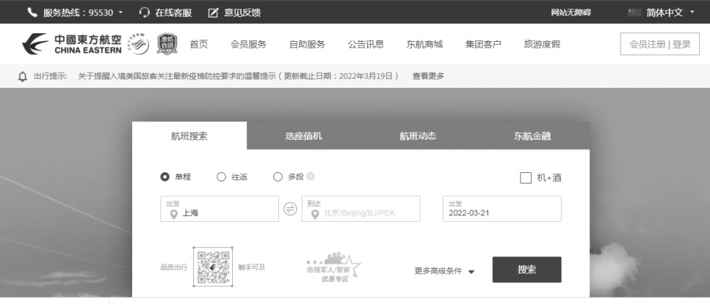This screenshot has width=710, height=304.
Task: Click the 意见反馈 link text
Action: [x=243, y=13]
